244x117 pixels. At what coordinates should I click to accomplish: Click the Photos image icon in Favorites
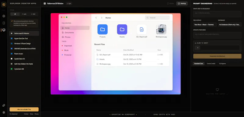[63, 37]
